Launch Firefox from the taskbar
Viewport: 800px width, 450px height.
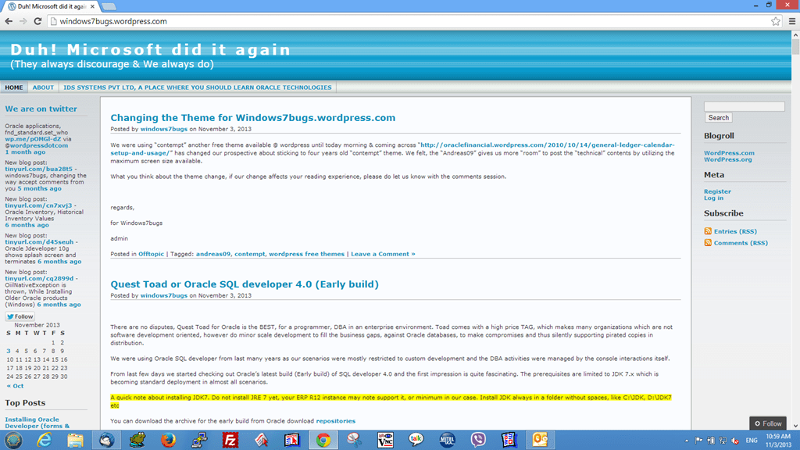tap(169, 440)
